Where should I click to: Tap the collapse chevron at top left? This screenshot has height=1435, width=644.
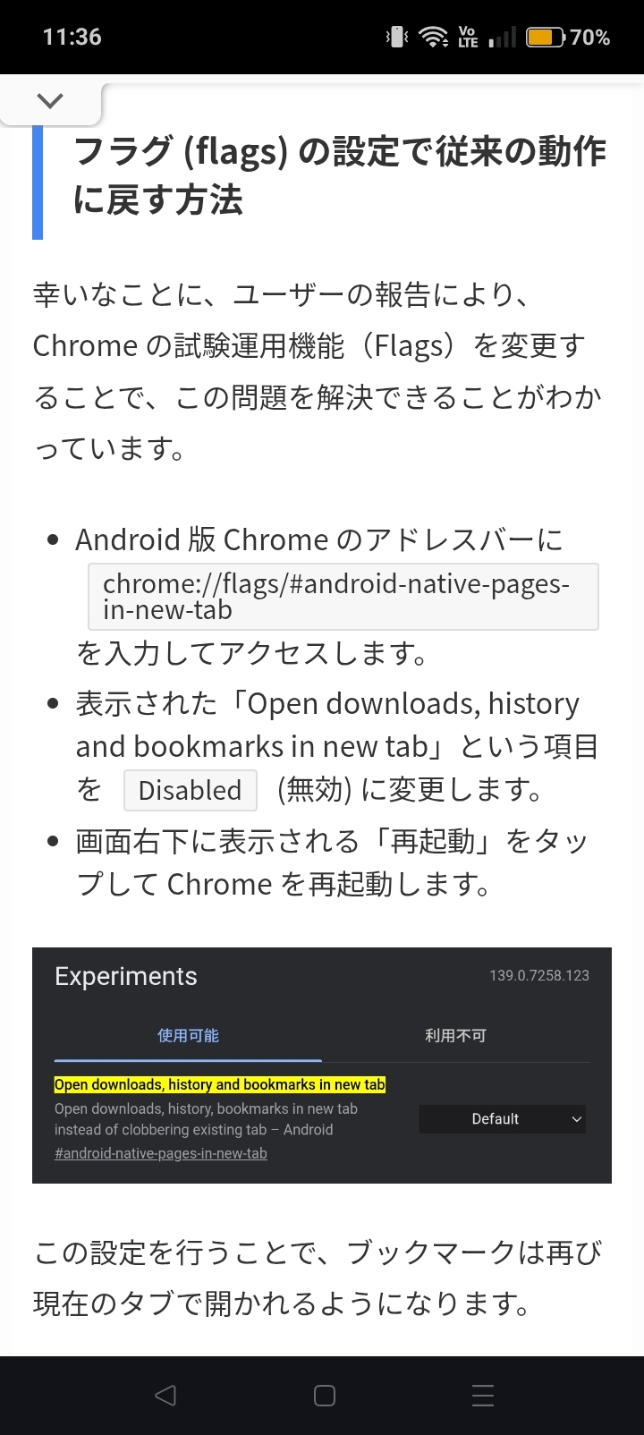pyautogui.click(x=50, y=101)
